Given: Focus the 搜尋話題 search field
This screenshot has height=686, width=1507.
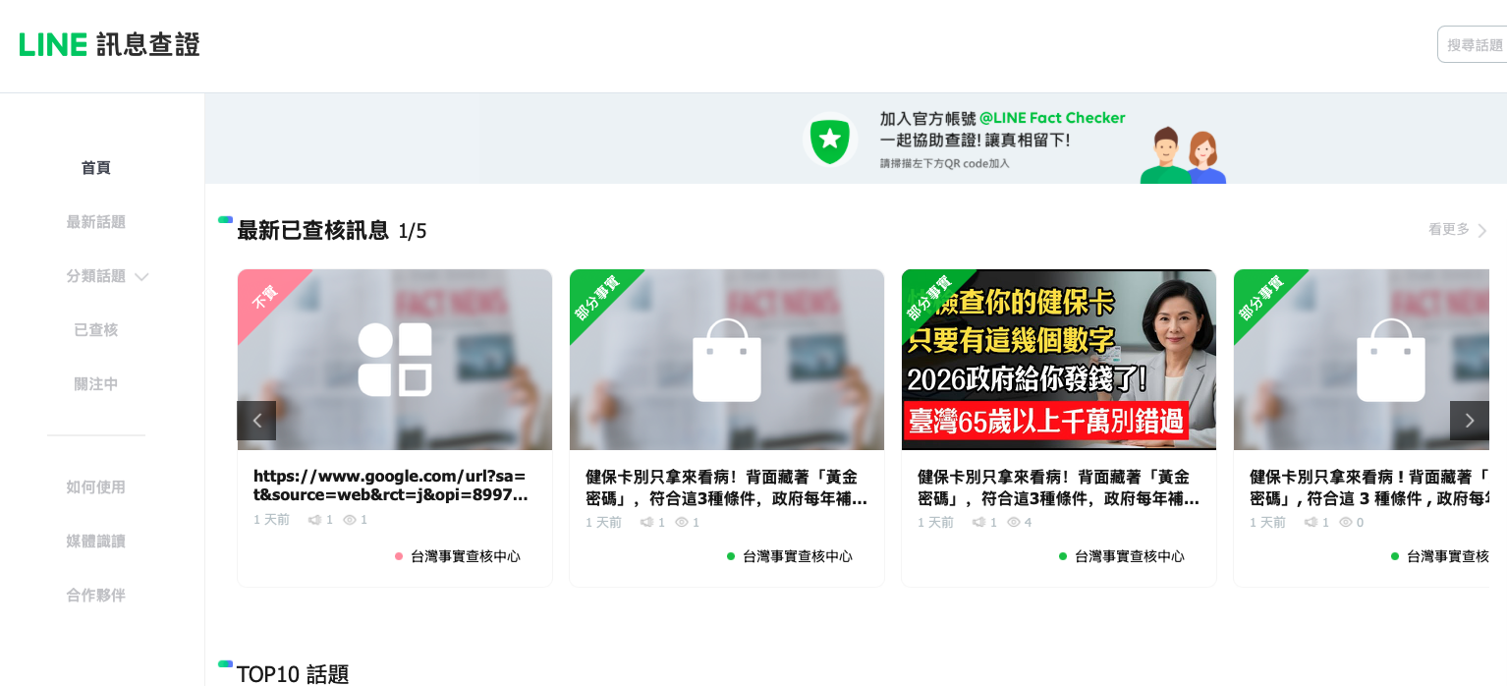Looking at the screenshot, I should [x=1472, y=44].
